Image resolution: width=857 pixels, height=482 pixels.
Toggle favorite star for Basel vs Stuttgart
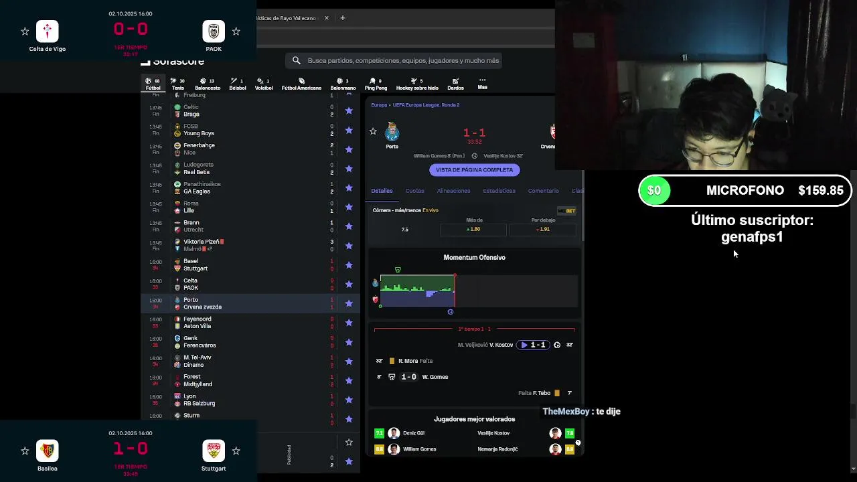[349, 265]
